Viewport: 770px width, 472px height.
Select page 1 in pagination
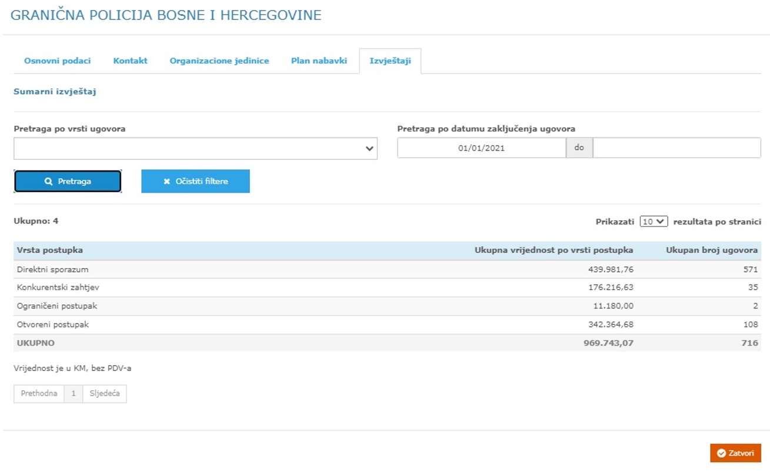(x=74, y=393)
